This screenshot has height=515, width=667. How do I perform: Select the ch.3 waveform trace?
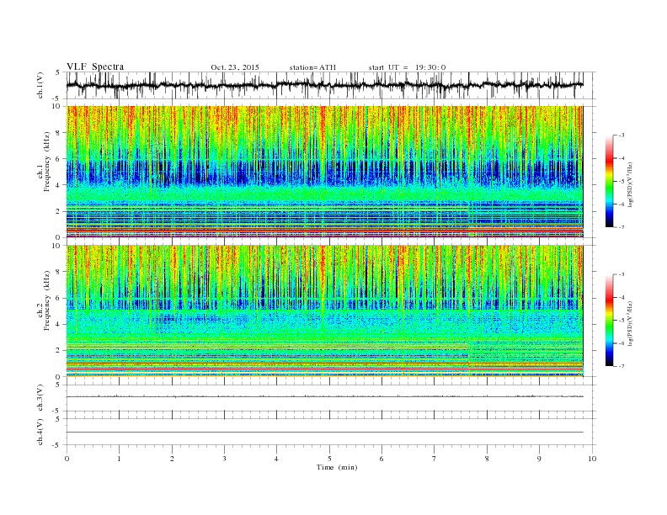tap(324, 396)
